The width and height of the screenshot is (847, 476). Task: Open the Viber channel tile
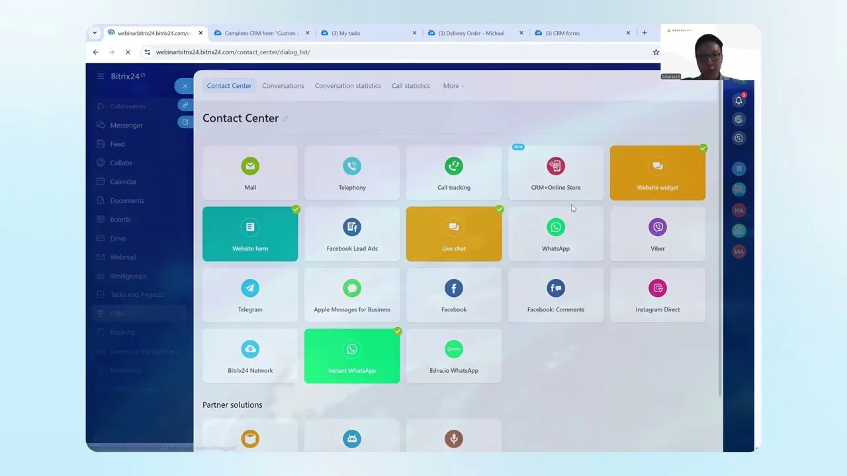(658, 234)
